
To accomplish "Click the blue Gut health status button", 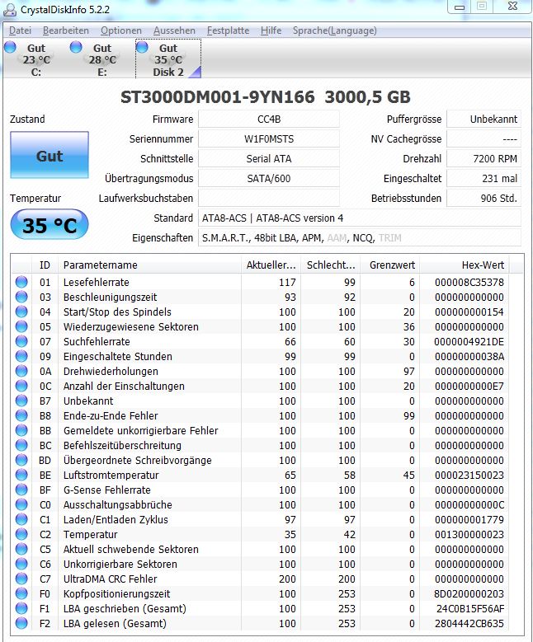I will click(50, 155).
